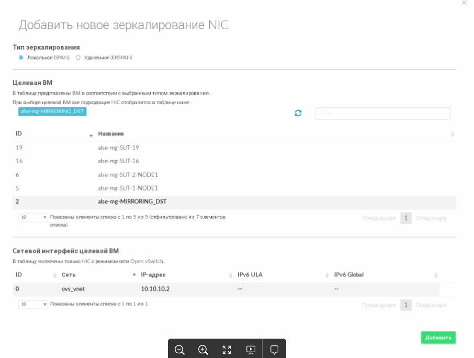Open NIC table page size dropdown
This screenshot has height=358, width=474.
coord(32,304)
